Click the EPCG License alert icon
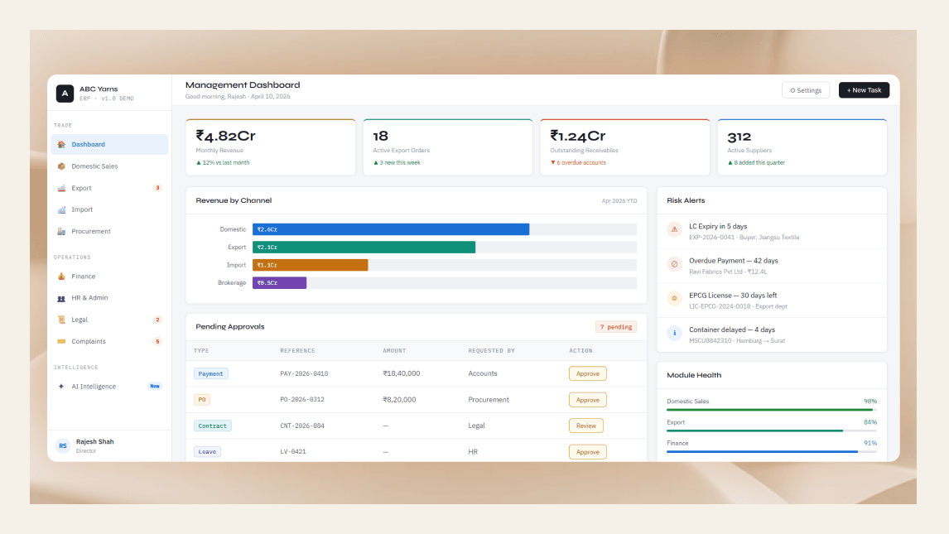949x534 pixels. (674, 299)
